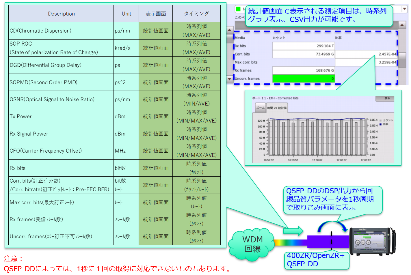This screenshot has width=411, height=275.
Task: Select the Rx frames count field 168.676 G
Action: click(304, 70)
